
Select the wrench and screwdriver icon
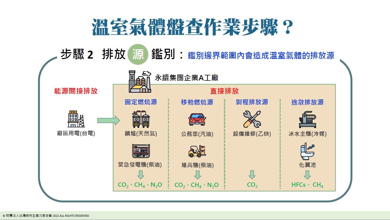pos(252,119)
